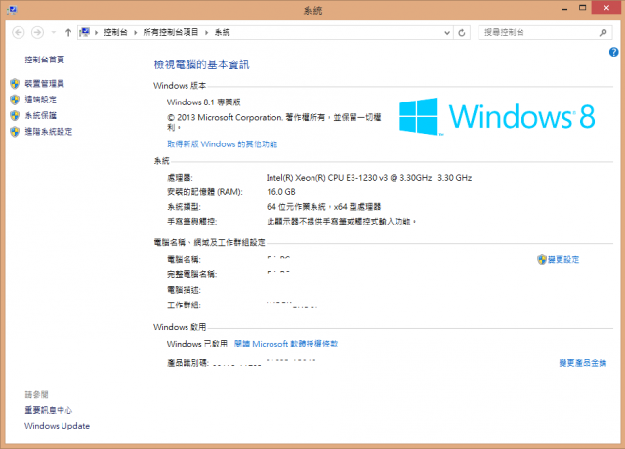The width and height of the screenshot is (625, 449).
Task: Select 系統 breadcrumb in address bar
Action: click(222, 32)
